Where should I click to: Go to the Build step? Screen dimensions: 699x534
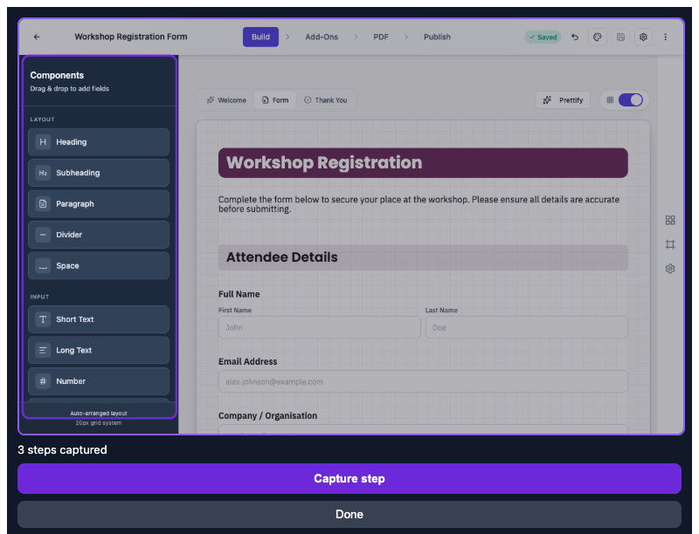pos(260,37)
